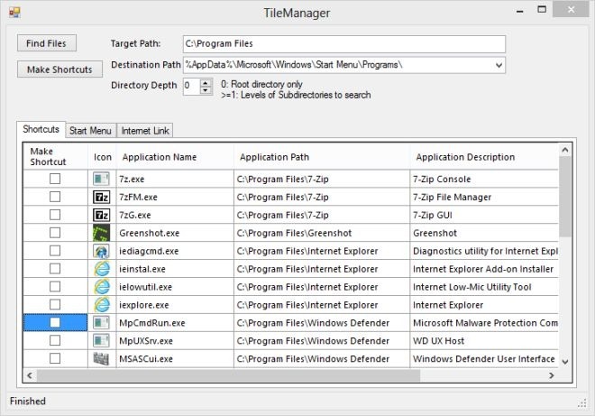Click the TileManager title bar app icon

point(14,12)
